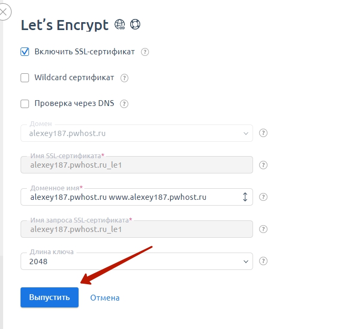The height and width of the screenshot is (329, 349).
Task: Show help for Доменное имя field
Action: click(263, 197)
